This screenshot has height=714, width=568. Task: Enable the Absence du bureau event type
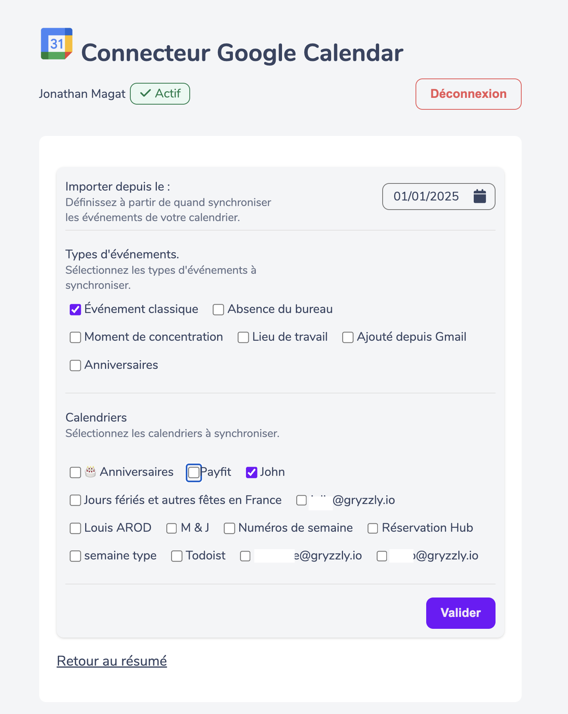(218, 309)
